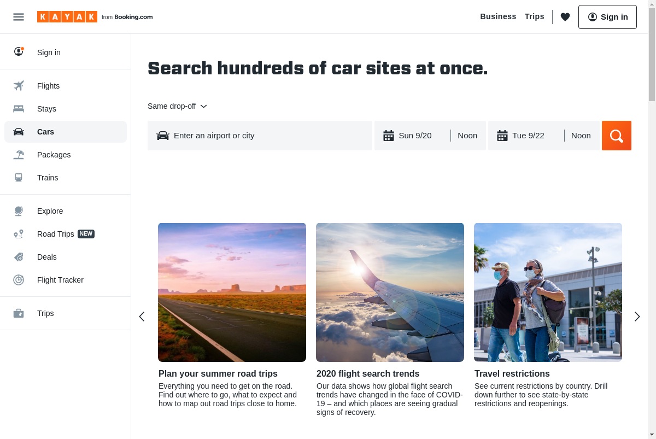656x439 pixels.
Task: Click the heart saved-items icon
Action: click(565, 17)
